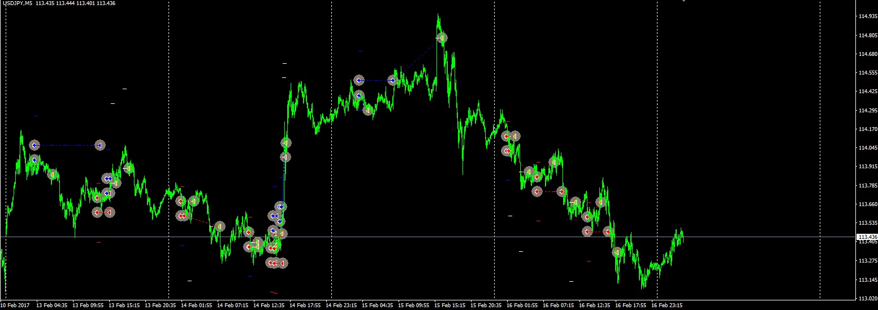Viewport: 878px width, 310px height.
Task: Click price scale value 114.935
Action: pos(867,16)
